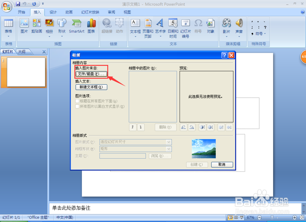This screenshot has height=222, width=306.
Task: Increase contrast icon in album dialog
Action: (x=202, y=127)
